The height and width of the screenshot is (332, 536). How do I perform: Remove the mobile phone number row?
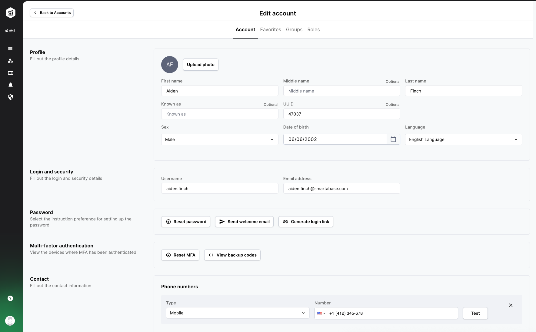(511, 305)
